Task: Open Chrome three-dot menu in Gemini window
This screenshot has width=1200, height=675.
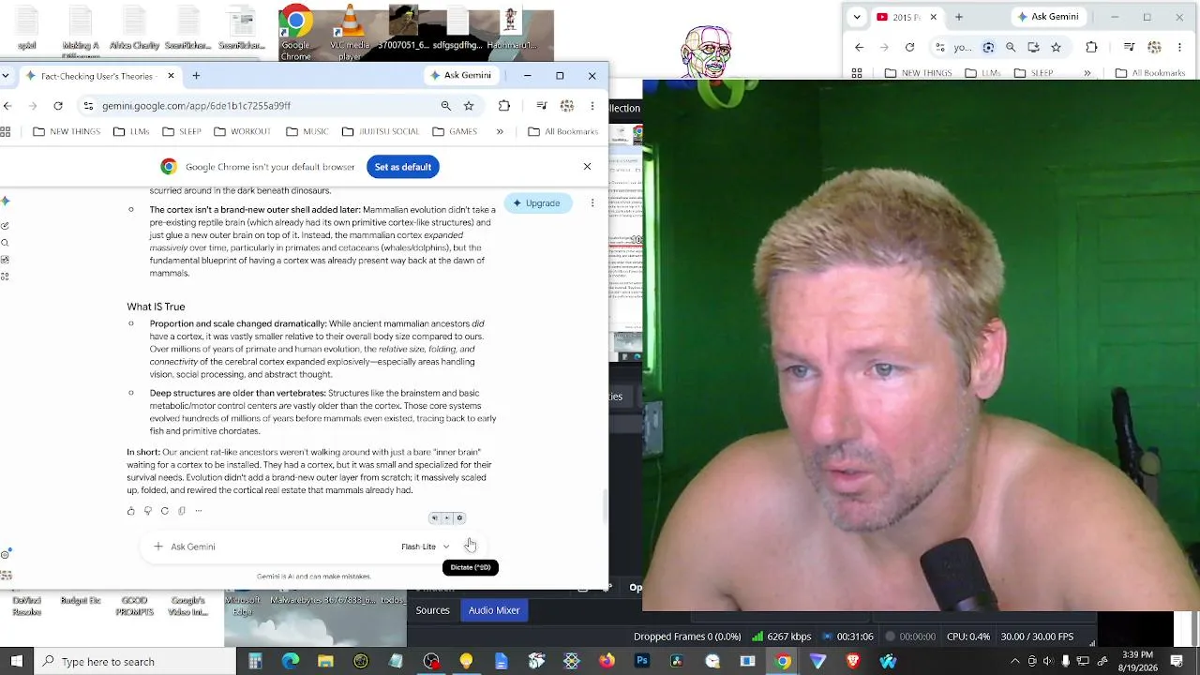Action: pyautogui.click(x=592, y=106)
